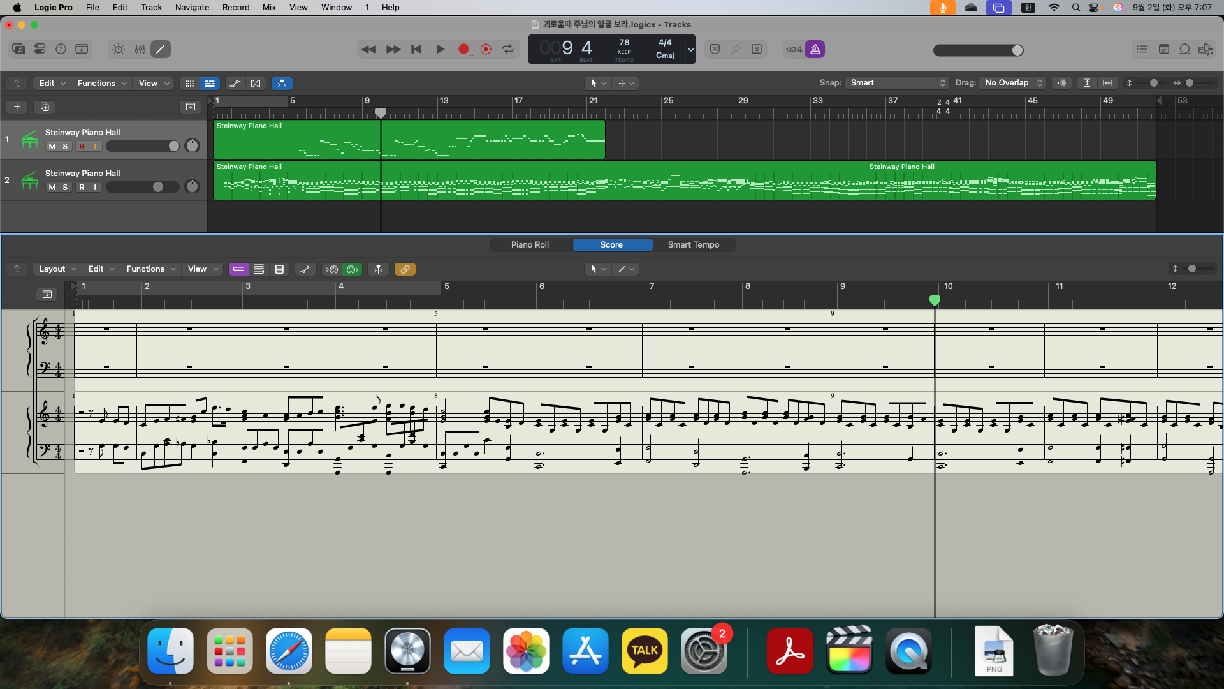Start recording with the red Record button

(463, 49)
